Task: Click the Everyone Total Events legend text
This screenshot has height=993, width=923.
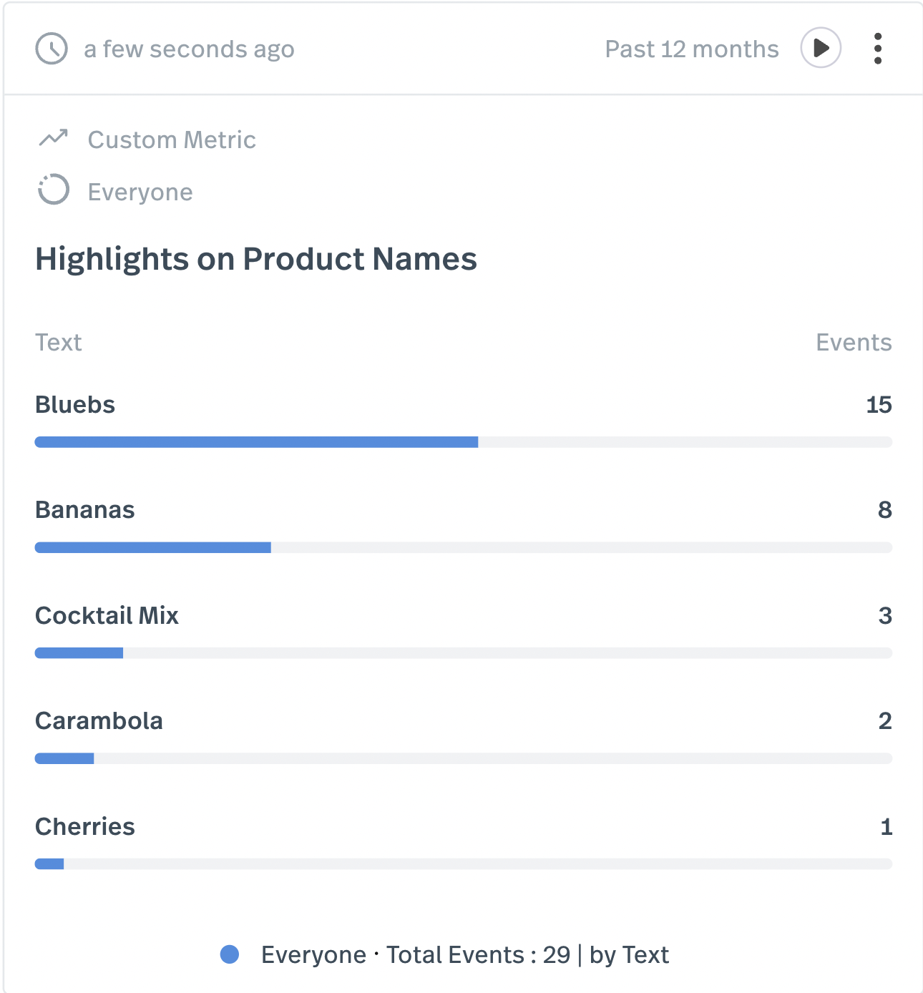Action: (x=465, y=954)
